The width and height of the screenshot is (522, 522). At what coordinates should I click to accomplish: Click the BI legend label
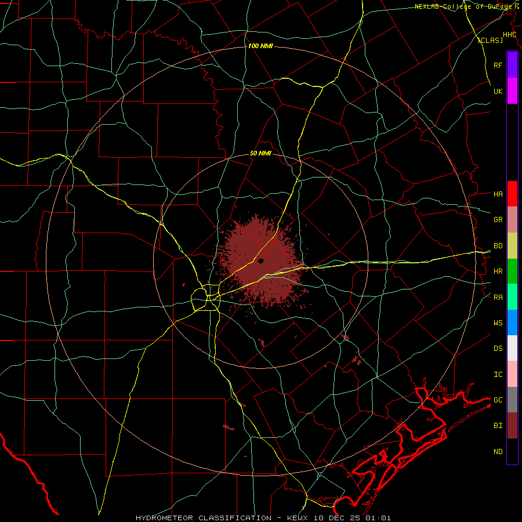(x=498, y=426)
